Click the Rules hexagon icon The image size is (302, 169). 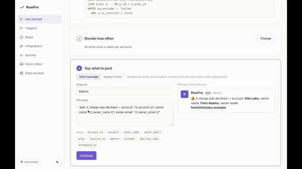click(x=22, y=37)
